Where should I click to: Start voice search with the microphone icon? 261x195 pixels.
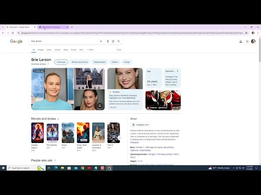(108, 41)
